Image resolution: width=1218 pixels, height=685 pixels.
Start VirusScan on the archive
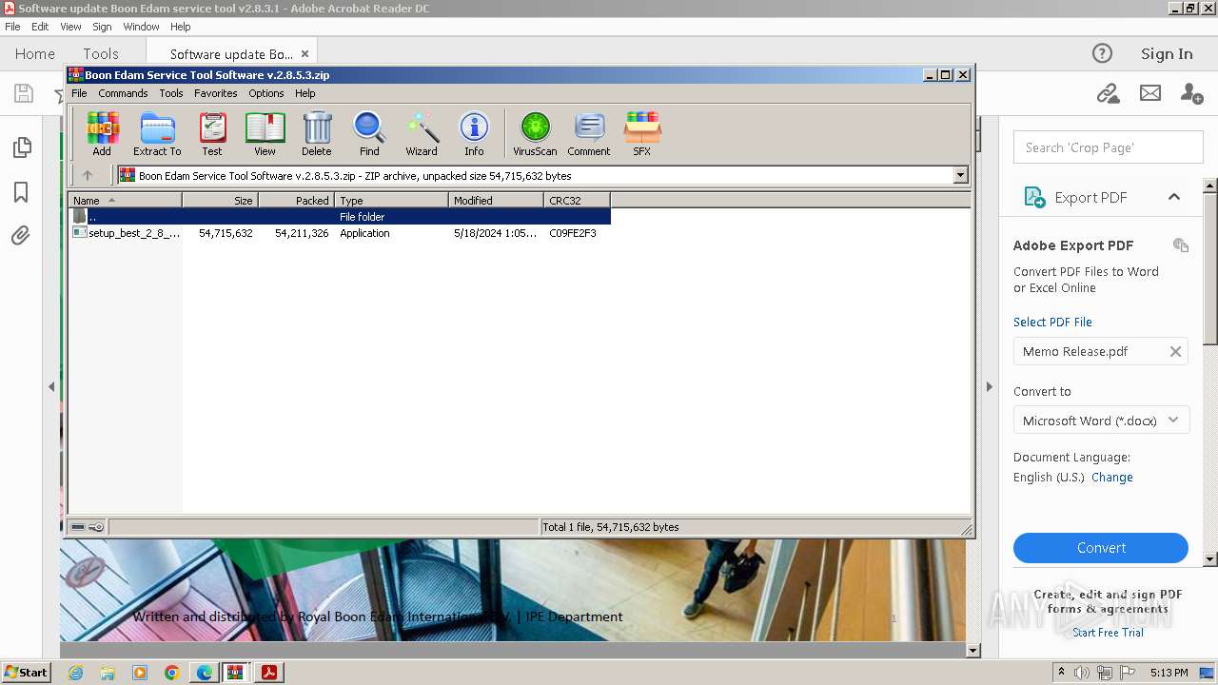coord(535,133)
